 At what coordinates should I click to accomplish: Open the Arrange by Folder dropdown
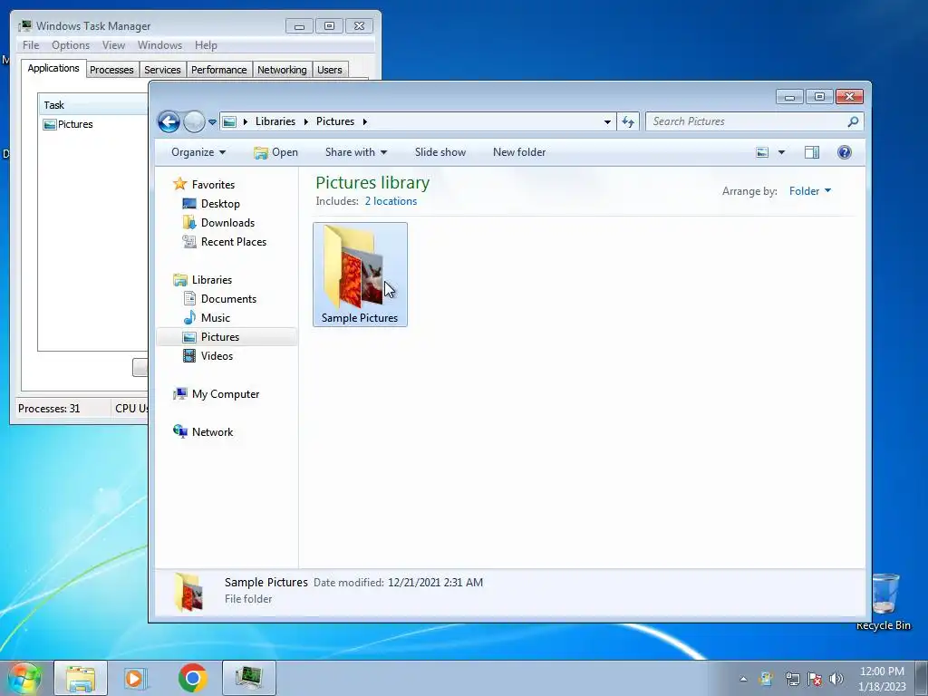pos(810,191)
